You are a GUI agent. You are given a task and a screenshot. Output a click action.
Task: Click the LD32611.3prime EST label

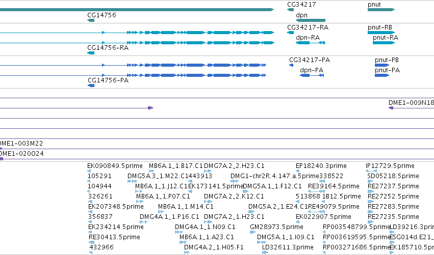288,247
